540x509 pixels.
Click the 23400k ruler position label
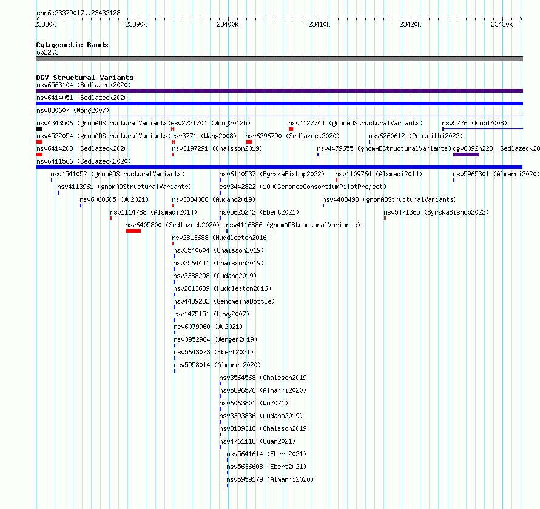pos(228,24)
